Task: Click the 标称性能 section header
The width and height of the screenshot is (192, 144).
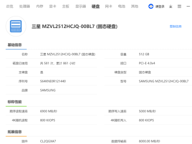Action: [x=15, y=102]
